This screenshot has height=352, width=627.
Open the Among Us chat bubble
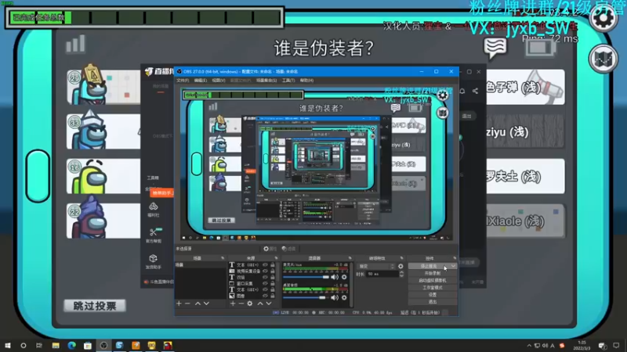pyautogui.click(x=495, y=48)
